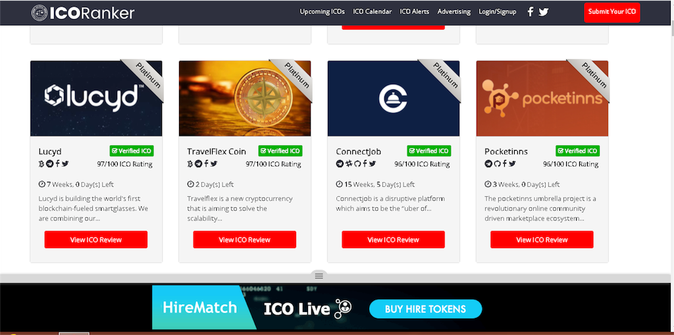Open Lucyd's Telegram channel icon
The height and width of the screenshot is (335, 674).
pos(50,164)
